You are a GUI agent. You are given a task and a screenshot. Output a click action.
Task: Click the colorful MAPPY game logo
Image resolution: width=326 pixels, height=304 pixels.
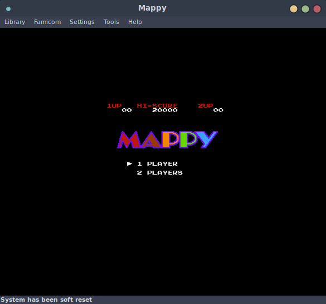pyautogui.click(x=167, y=139)
